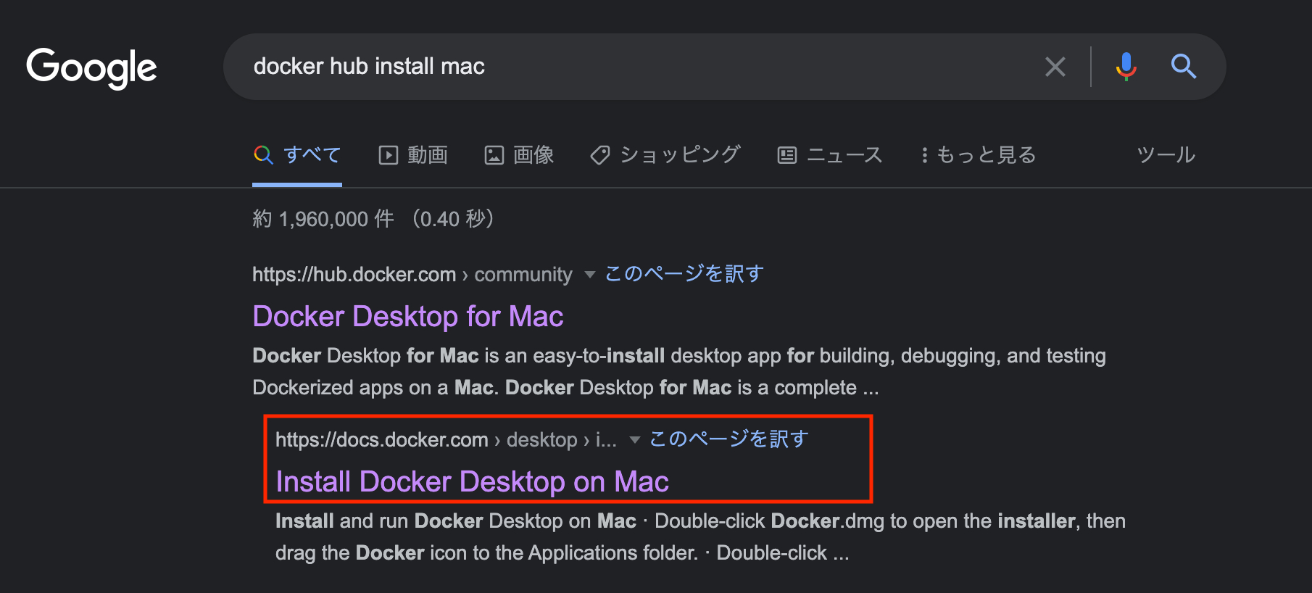Viewport: 1312px width, 593px height.
Task: Click このページを訳す for hub.docker.com result
Action: pyautogui.click(x=684, y=274)
